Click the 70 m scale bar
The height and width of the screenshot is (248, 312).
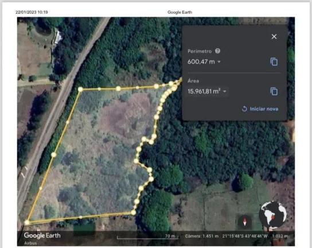147,237
